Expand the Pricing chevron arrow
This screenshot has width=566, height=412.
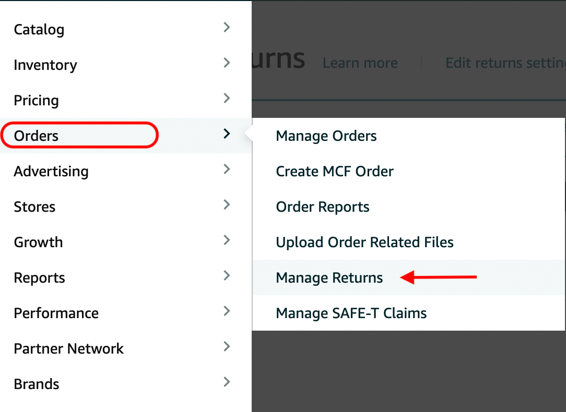point(227,98)
